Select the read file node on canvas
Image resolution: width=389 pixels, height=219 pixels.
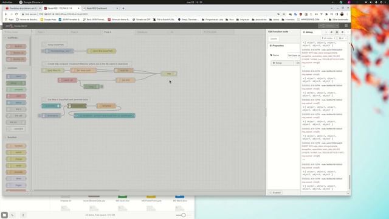124,71
